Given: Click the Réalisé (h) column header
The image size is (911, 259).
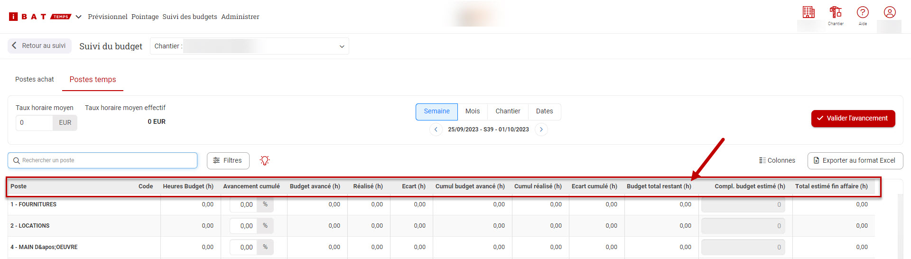Looking at the screenshot, I should (x=368, y=186).
